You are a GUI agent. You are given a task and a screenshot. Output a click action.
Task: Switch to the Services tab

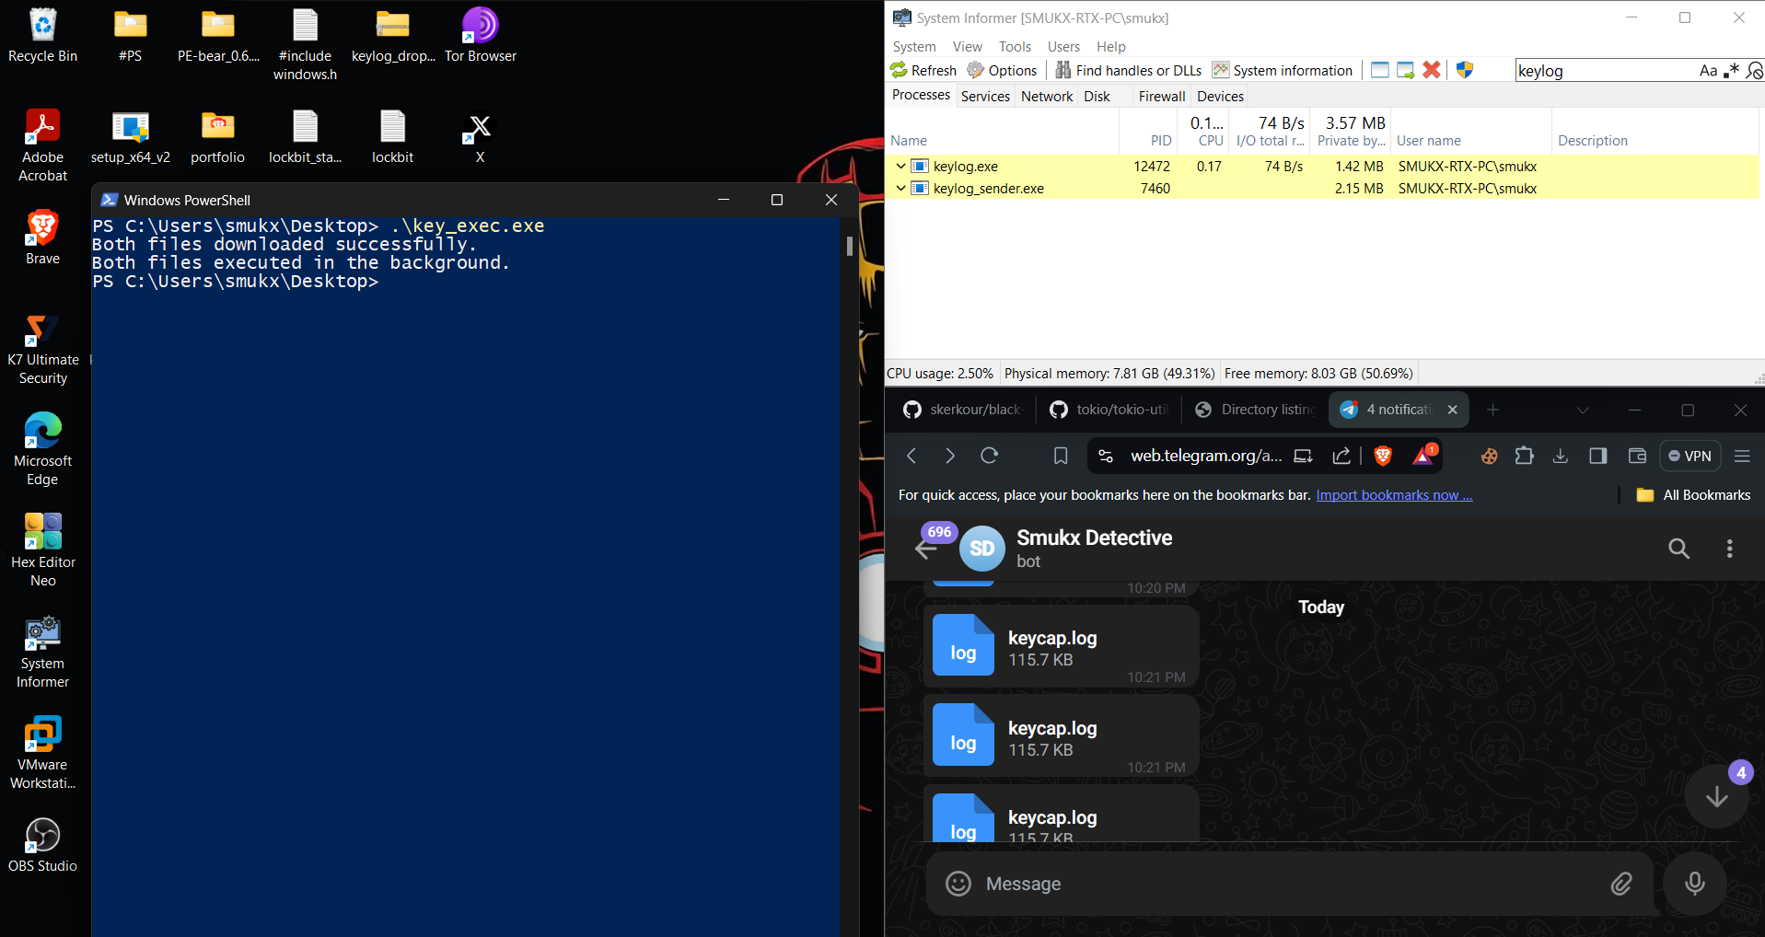pyautogui.click(x=985, y=96)
